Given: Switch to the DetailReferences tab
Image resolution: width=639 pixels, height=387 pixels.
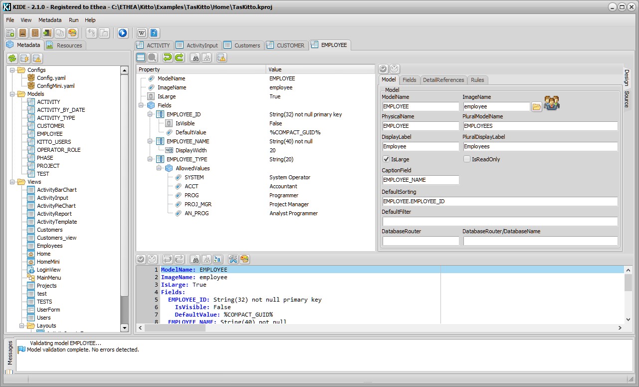Looking at the screenshot, I should [443, 80].
